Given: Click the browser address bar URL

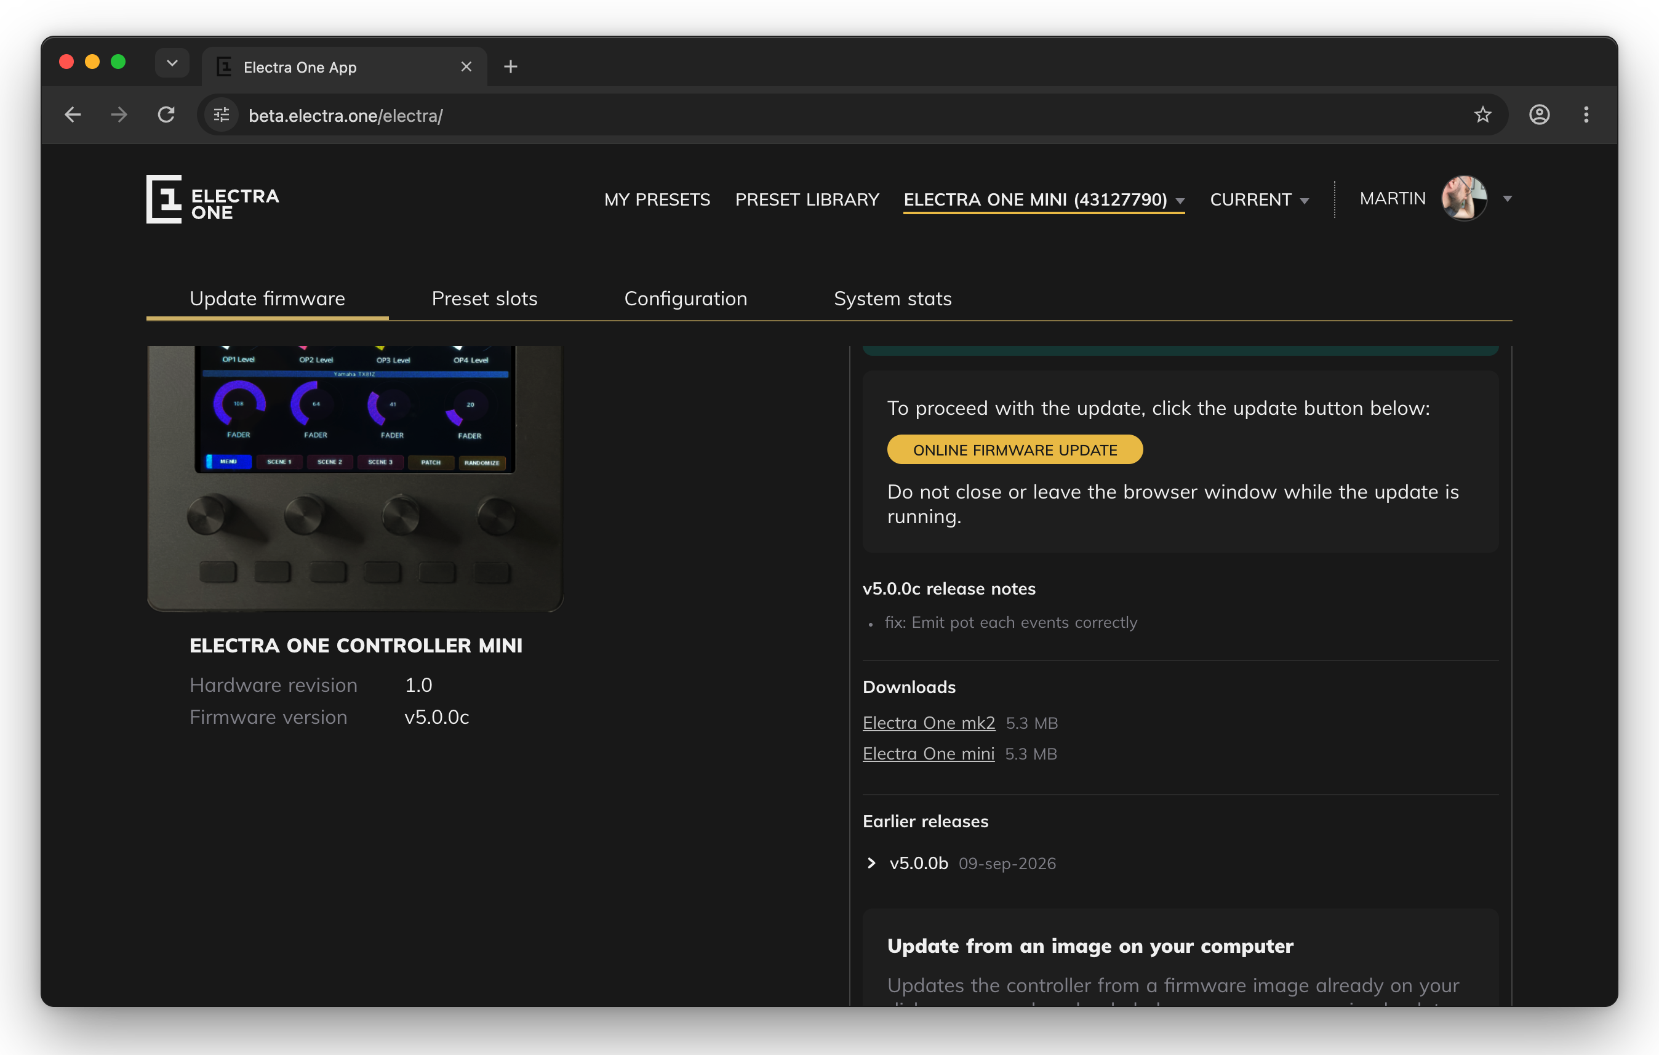Looking at the screenshot, I should [345, 115].
